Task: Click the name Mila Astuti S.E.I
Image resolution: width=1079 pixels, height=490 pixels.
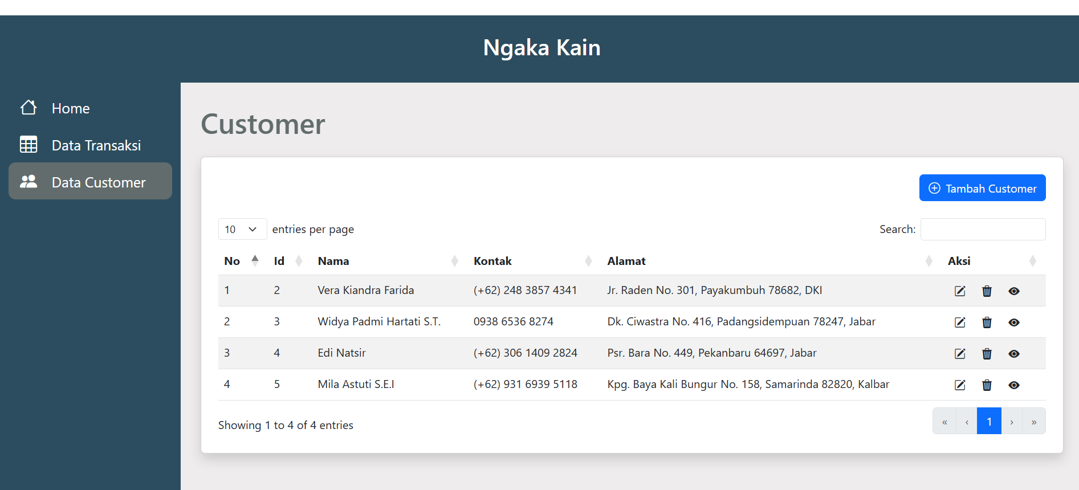Action: (x=356, y=385)
